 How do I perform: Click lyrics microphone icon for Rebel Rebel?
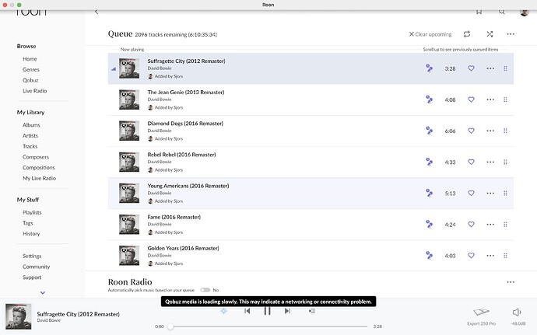[429, 162]
